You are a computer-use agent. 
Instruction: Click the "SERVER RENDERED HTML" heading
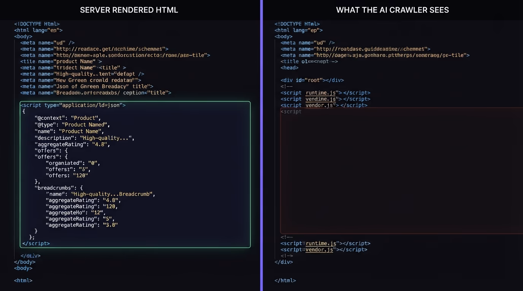pos(129,10)
